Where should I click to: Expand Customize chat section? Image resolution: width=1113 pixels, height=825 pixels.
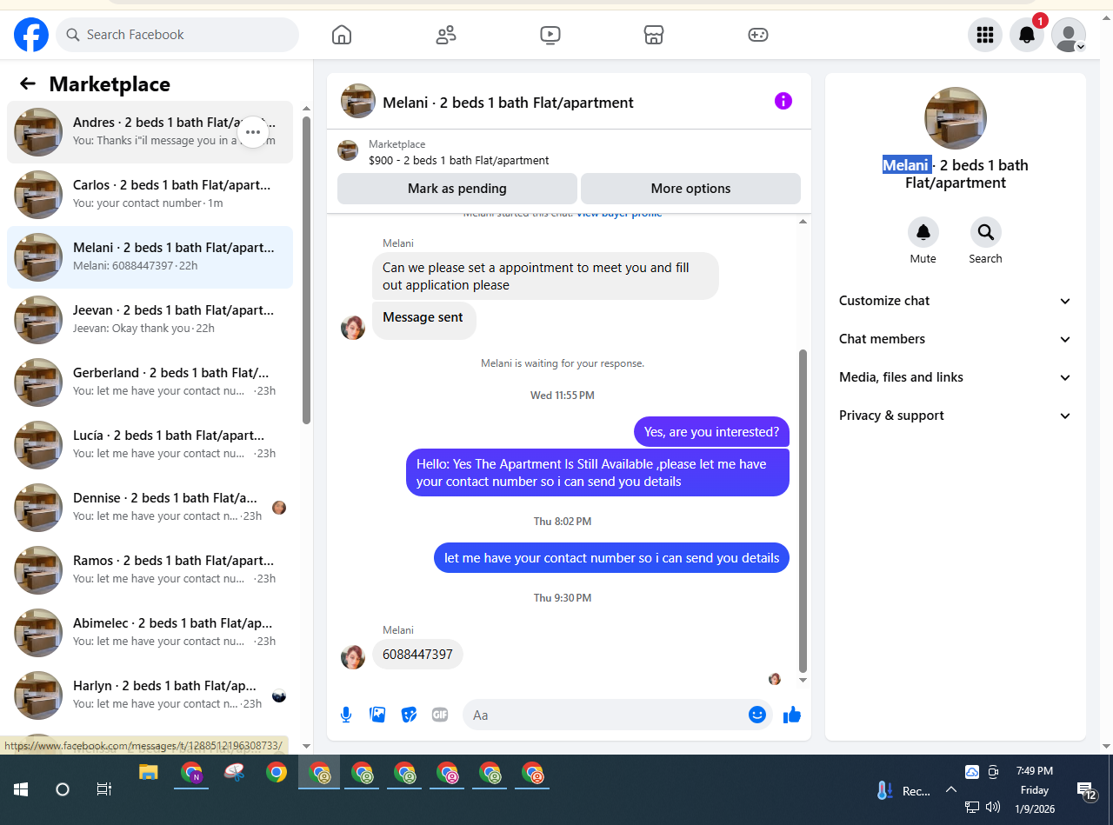click(x=956, y=301)
